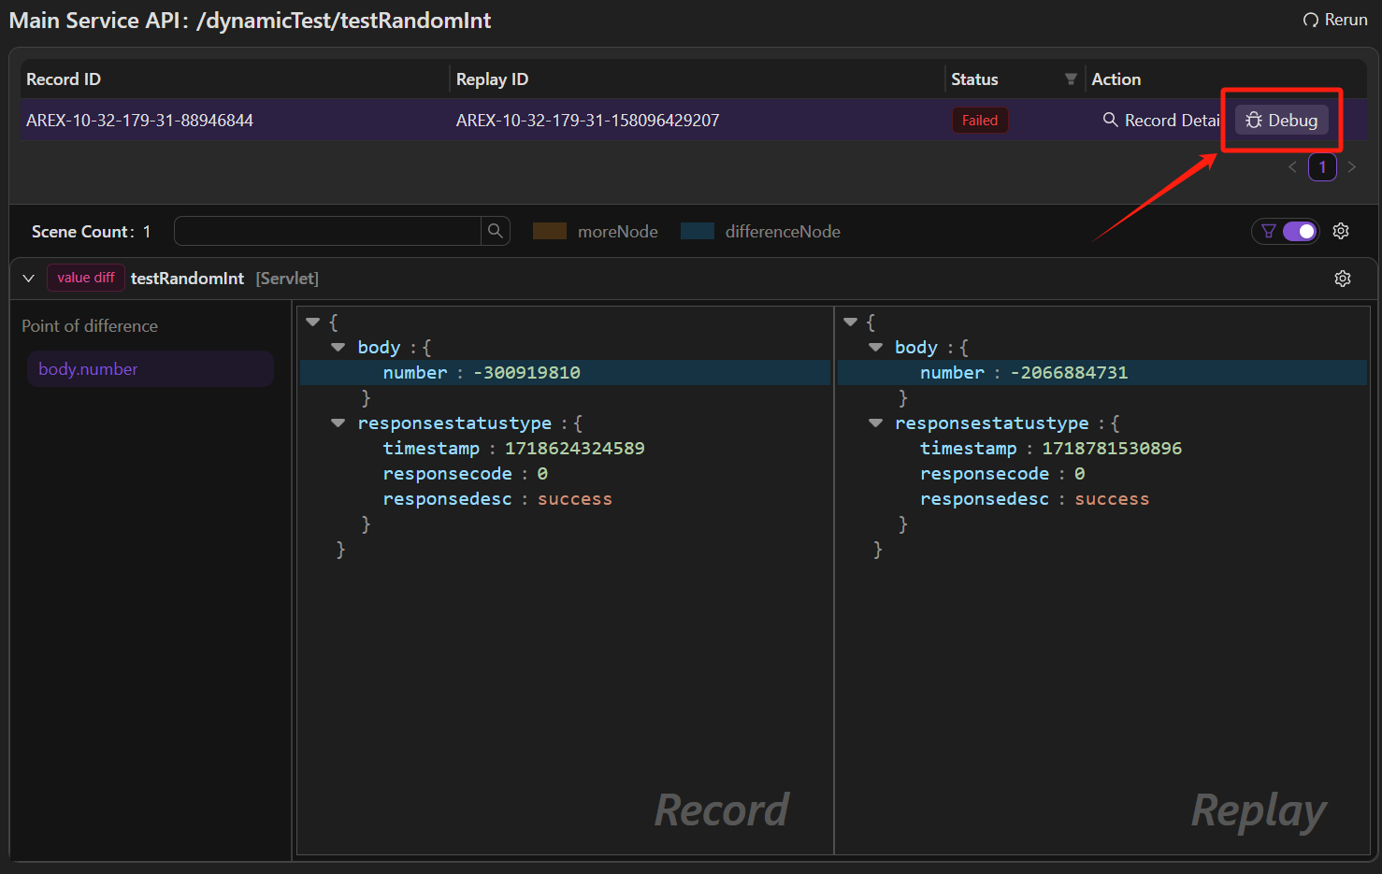
Task: Click the value diff tag
Action: (x=86, y=278)
